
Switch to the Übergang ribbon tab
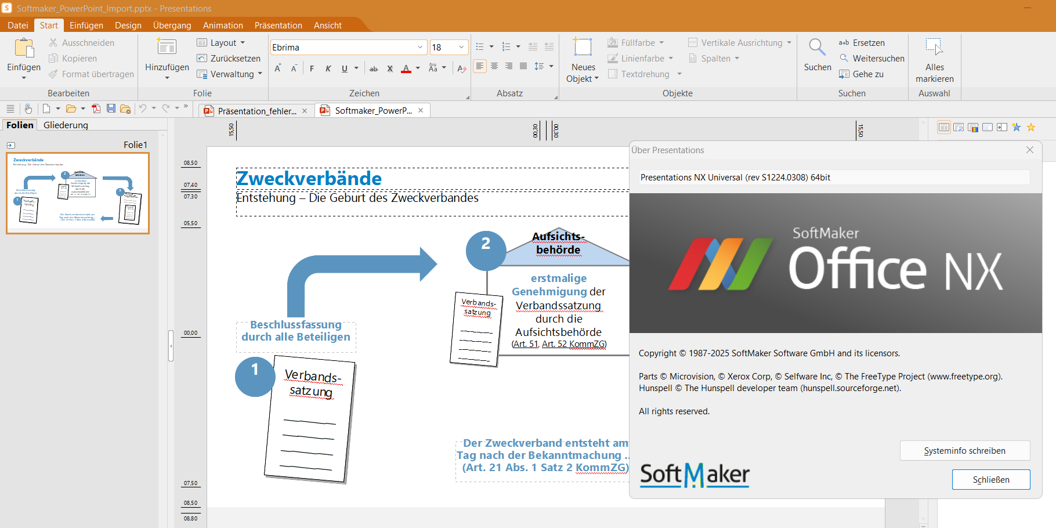[x=172, y=26]
